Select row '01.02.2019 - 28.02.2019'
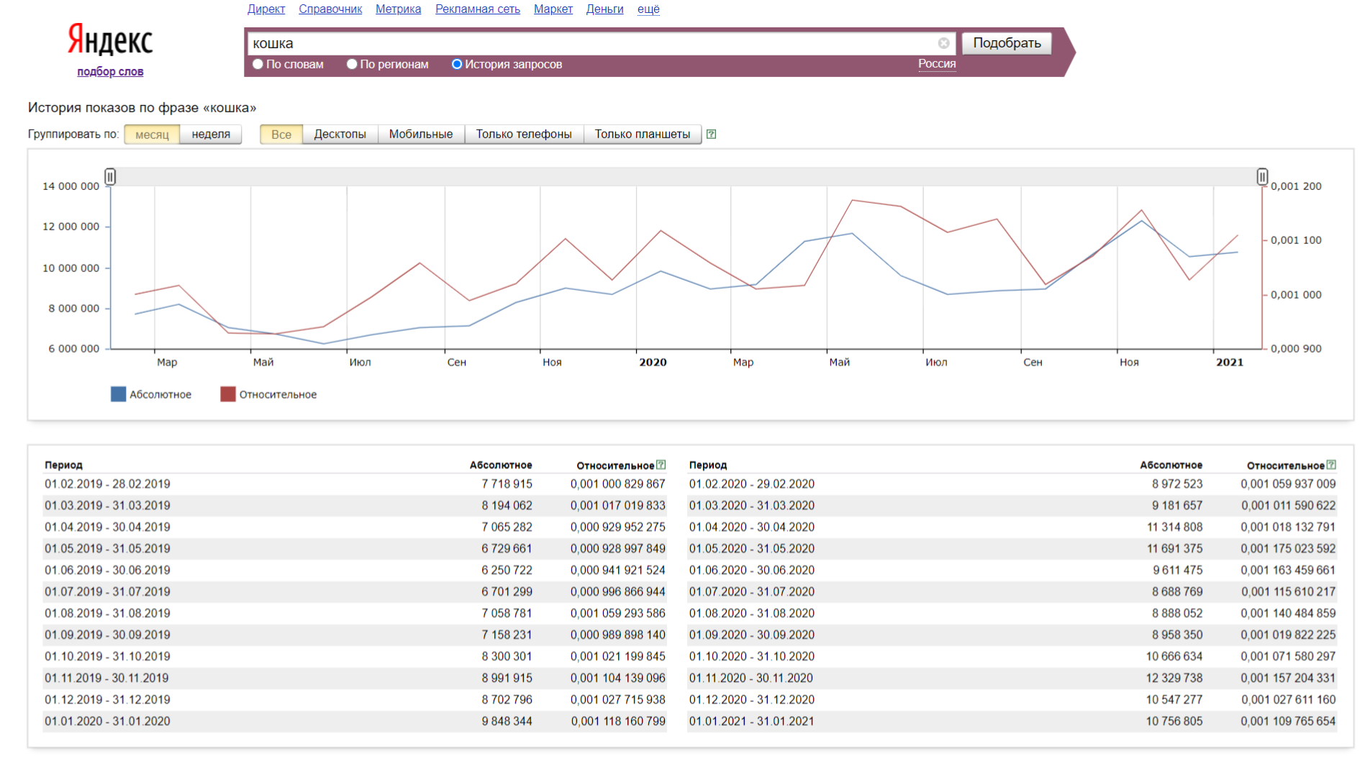The image size is (1365, 767). click(355, 484)
